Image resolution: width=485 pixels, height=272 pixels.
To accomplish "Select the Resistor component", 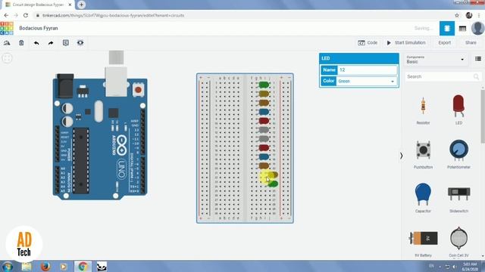I will pyautogui.click(x=423, y=110).
